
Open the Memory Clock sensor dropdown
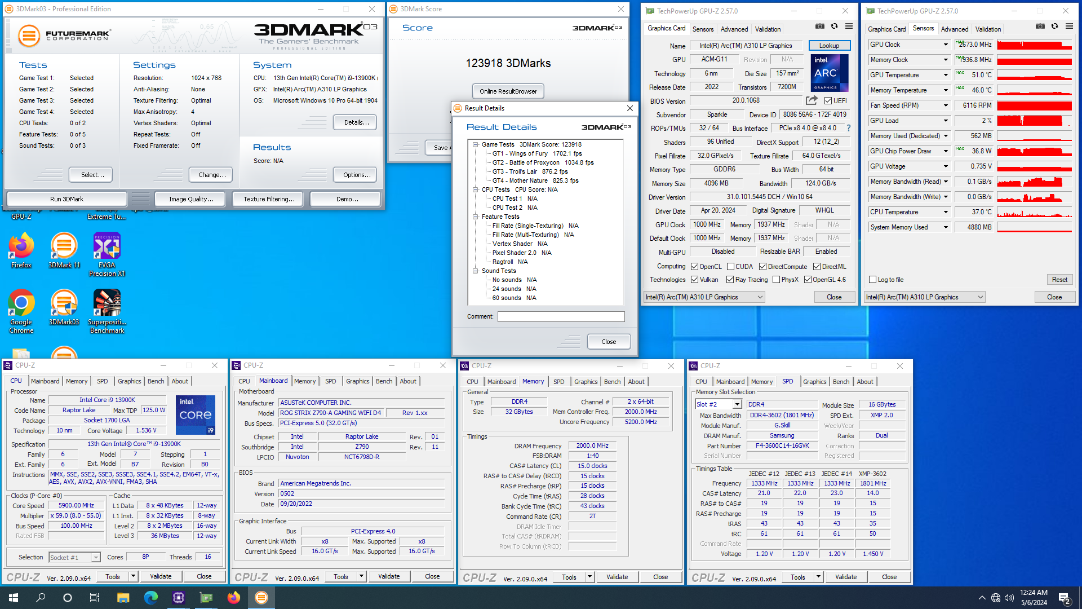[946, 60]
